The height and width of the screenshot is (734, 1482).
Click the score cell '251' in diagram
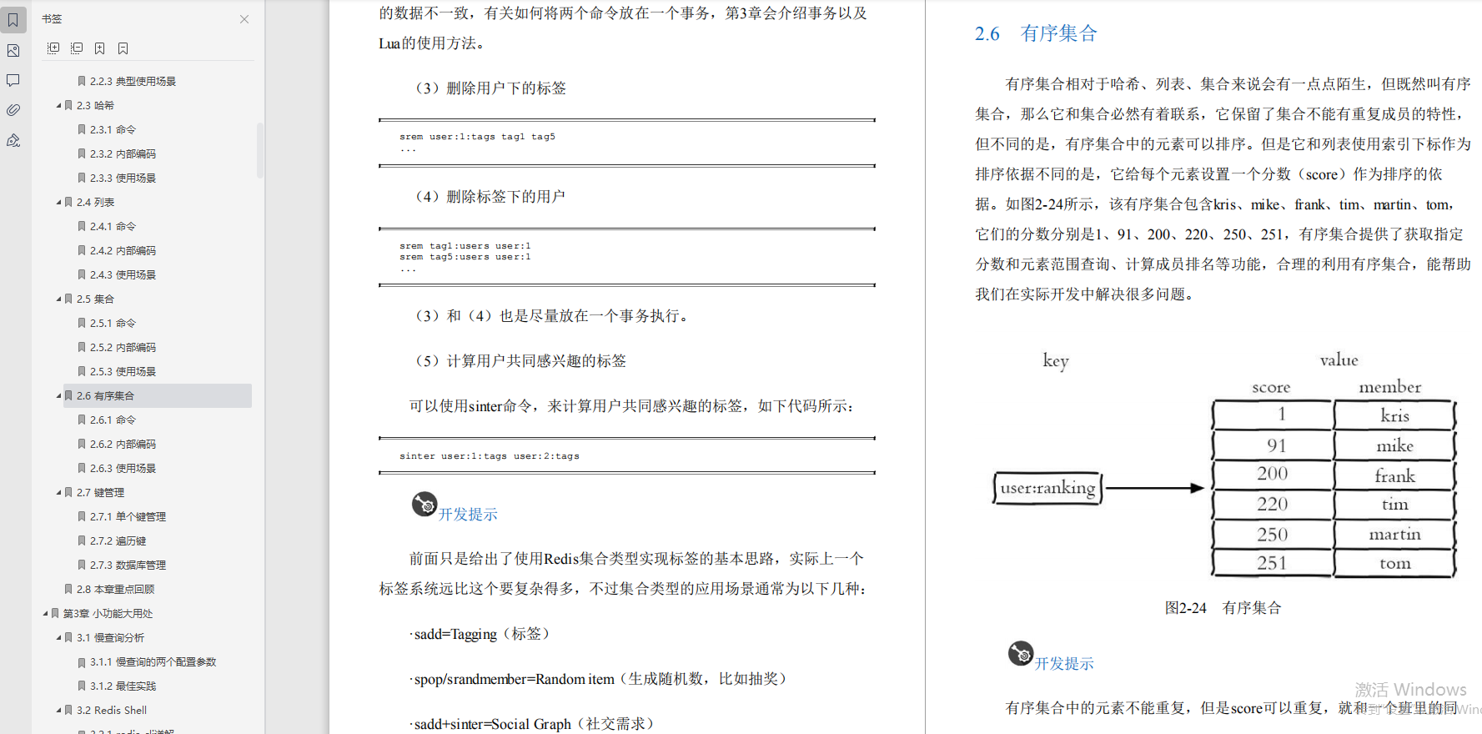point(1272,563)
